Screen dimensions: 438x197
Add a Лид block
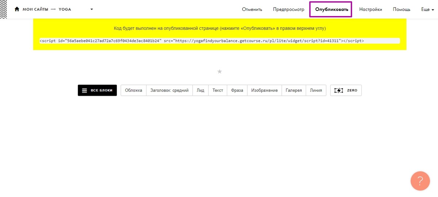(x=201, y=90)
